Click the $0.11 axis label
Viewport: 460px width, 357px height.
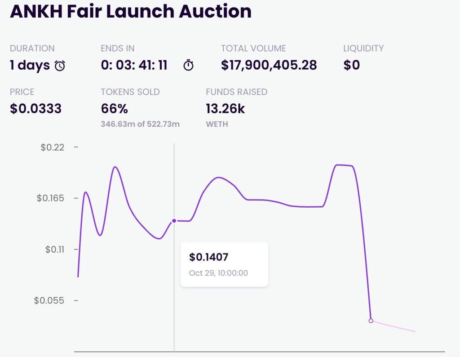click(x=54, y=250)
